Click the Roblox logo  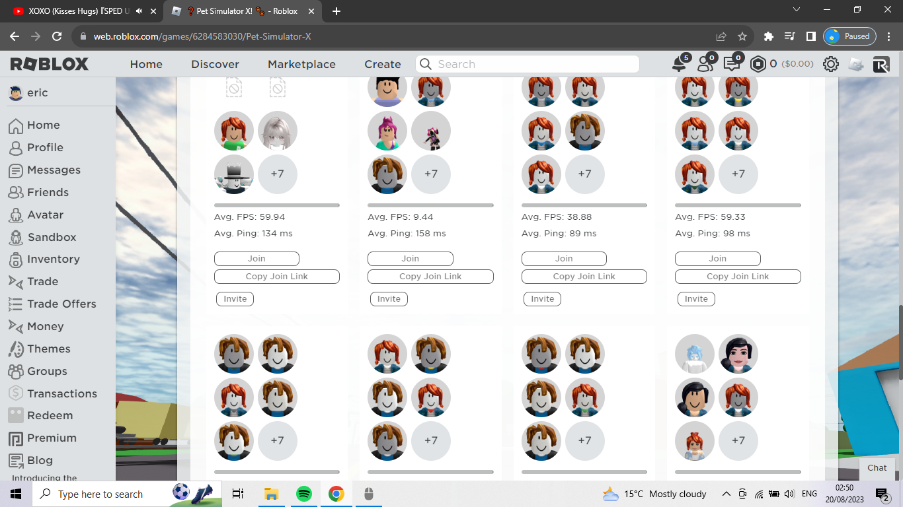click(49, 64)
